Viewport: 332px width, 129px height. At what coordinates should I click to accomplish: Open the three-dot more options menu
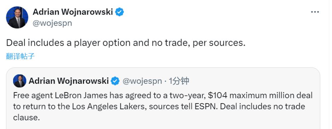pyautogui.click(x=315, y=12)
